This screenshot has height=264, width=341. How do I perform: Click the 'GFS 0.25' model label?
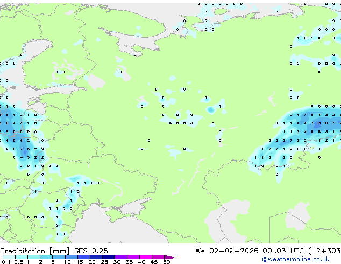91,251
